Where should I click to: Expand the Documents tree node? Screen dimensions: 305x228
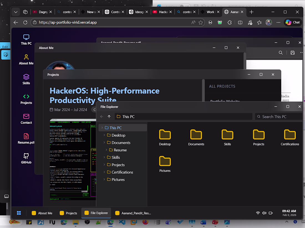point(105,143)
